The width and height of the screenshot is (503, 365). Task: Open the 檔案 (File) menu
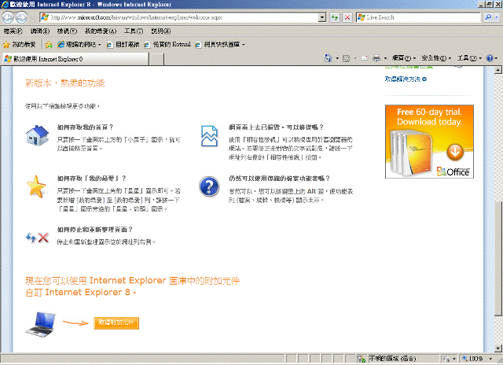pos(13,31)
